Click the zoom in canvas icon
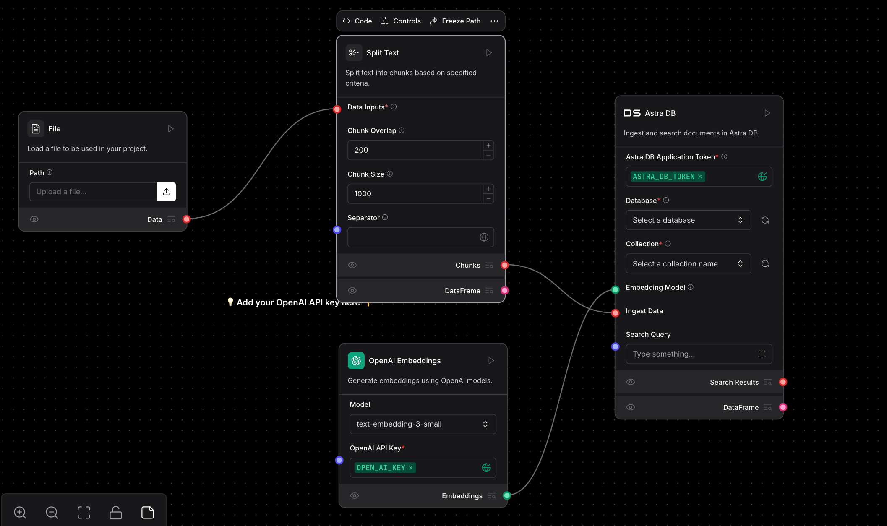This screenshot has height=526, width=887. click(20, 512)
